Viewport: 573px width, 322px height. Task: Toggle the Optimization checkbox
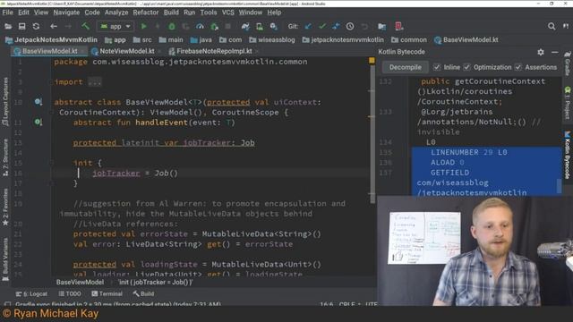[x=466, y=67]
